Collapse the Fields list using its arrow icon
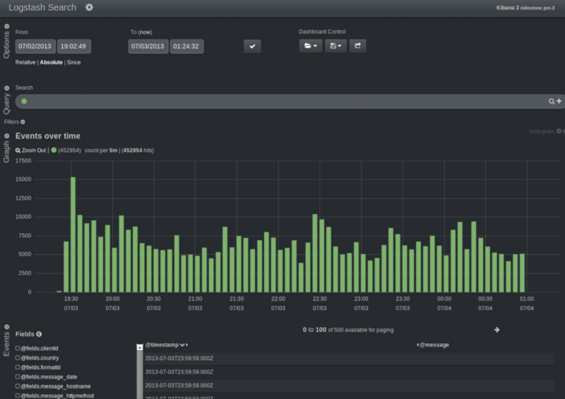The height and width of the screenshot is (399, 565). [39, 334]
